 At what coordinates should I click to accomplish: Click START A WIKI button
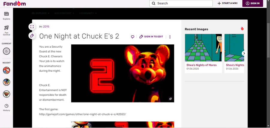tap(227, 3)
